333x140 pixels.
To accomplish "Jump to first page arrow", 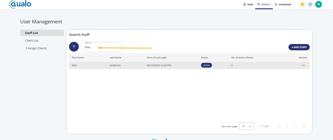I will (x=279, y=126).
